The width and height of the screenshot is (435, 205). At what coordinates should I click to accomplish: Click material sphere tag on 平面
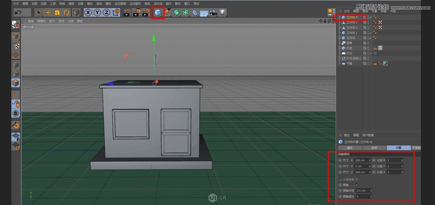coord(385,63)
